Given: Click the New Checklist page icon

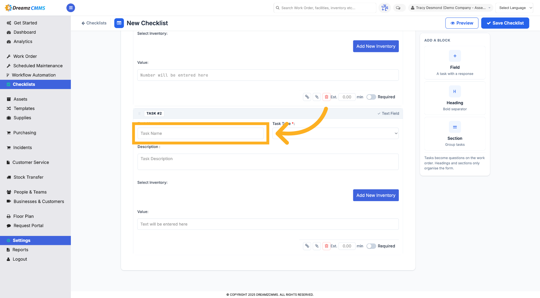Looking at the screenshot, I should [x=119, y=23].
